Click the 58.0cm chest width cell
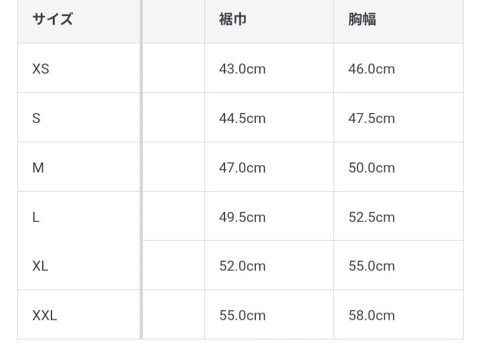The image size is (481, 351). pyautogui.click(x=371, y=316)
